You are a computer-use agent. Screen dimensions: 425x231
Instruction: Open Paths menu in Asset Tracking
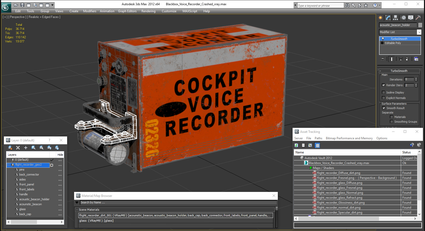coord(318,138)
